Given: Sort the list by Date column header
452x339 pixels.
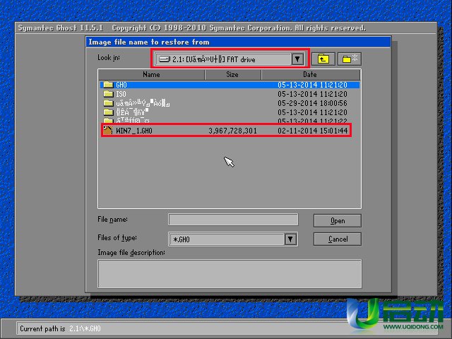Looking at the screenshot, I should click(310, 75).
